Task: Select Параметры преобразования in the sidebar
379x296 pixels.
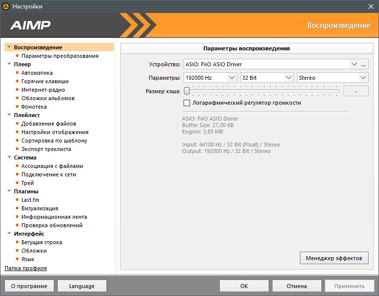Action: coord(60,56)
